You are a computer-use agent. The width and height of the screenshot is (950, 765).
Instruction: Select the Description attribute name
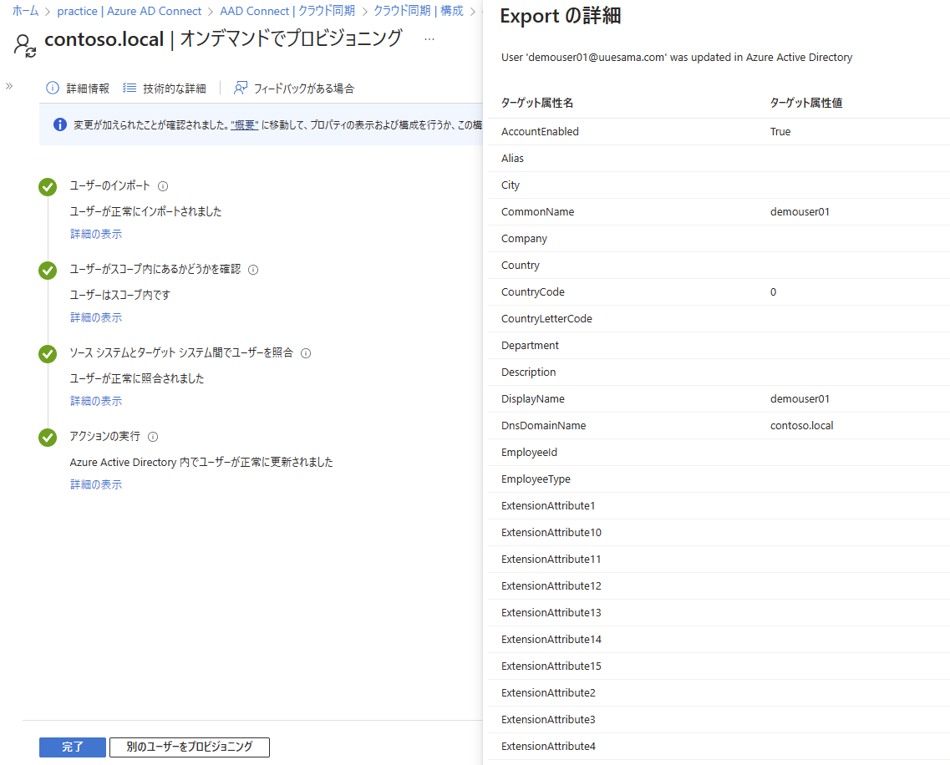point(528,372)
